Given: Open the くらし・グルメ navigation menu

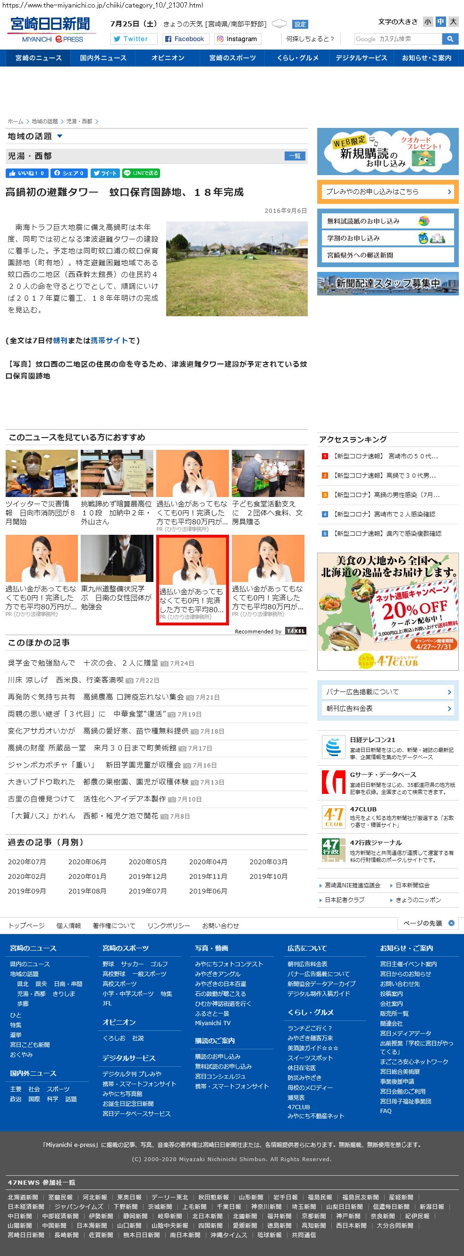Looking at the screenshot, I should [297, 58].
